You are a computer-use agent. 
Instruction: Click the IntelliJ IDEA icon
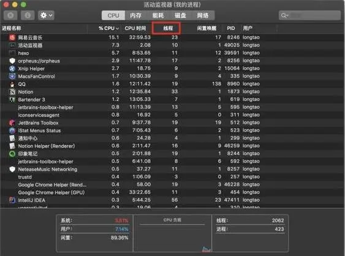12,200
